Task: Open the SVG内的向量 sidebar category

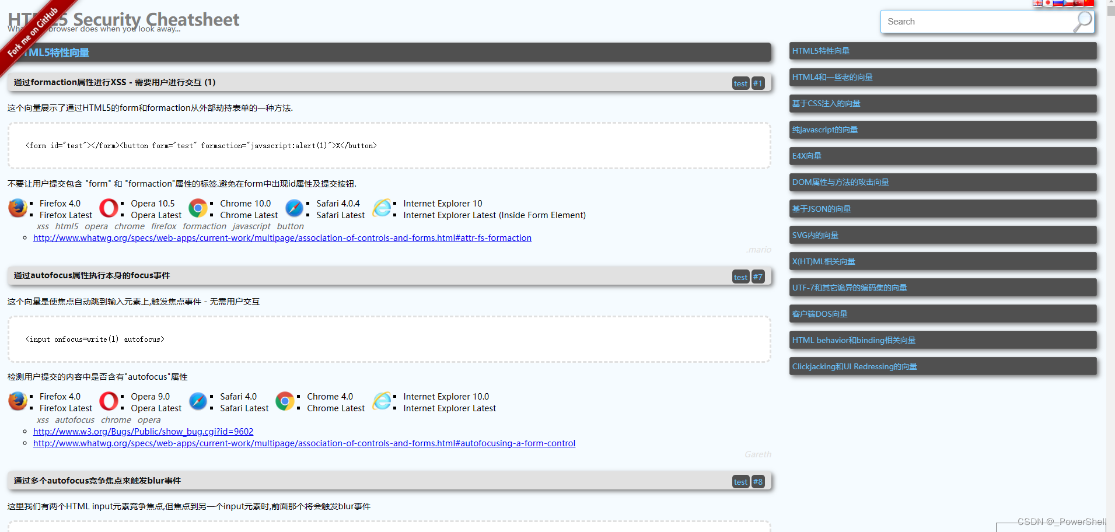Action: [943, 235]
